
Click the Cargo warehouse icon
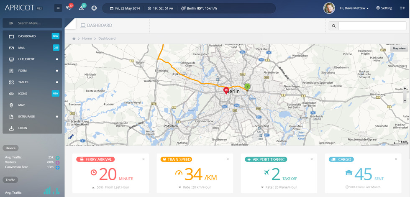coord(348,172)
